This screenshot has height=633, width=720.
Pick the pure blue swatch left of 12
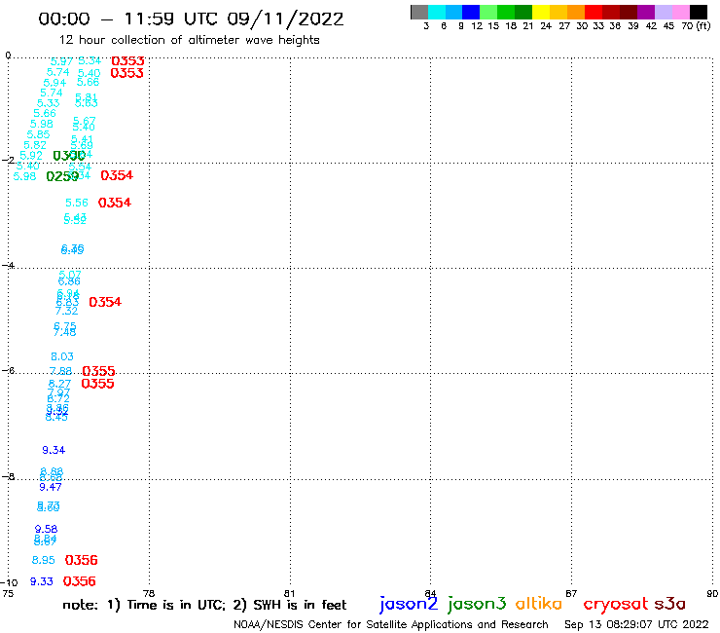pos(471,12)
